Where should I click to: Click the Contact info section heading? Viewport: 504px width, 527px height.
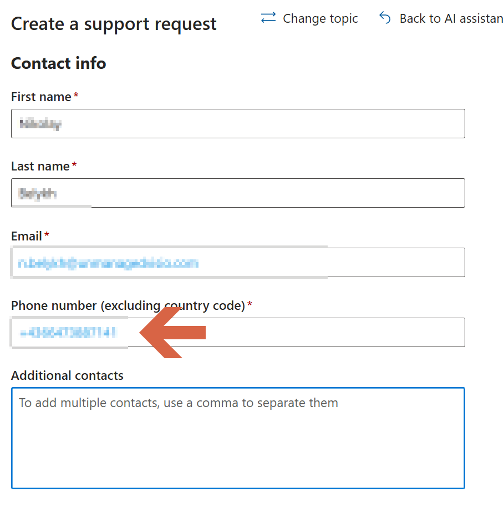(x=58, y=63)
